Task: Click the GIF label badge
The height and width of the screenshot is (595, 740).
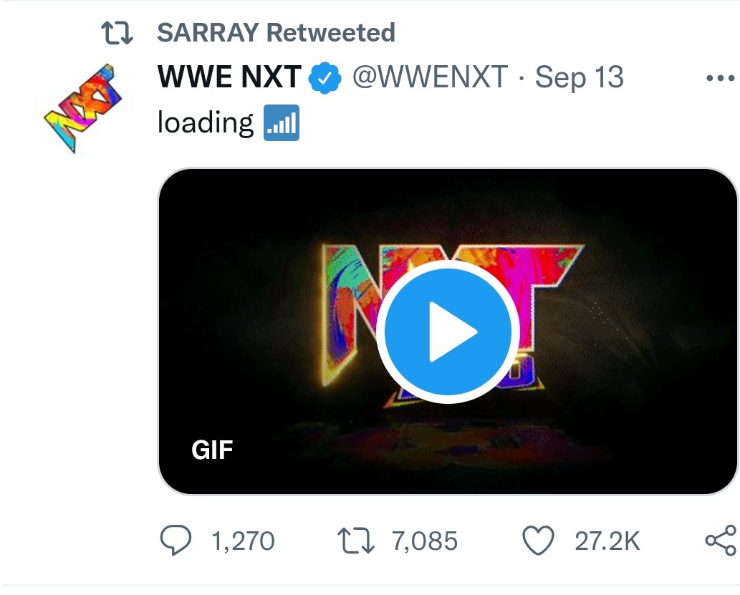Action: (212, 450)
